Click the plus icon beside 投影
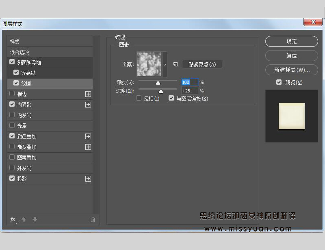Image resolution: width=325 pixels, height=250 pixels. click(88, 179)
